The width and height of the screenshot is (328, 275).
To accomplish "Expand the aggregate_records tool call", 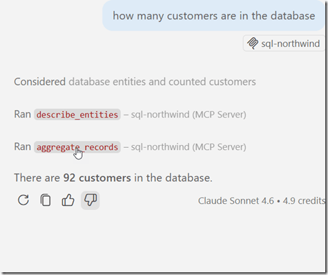I will point(77,147).
